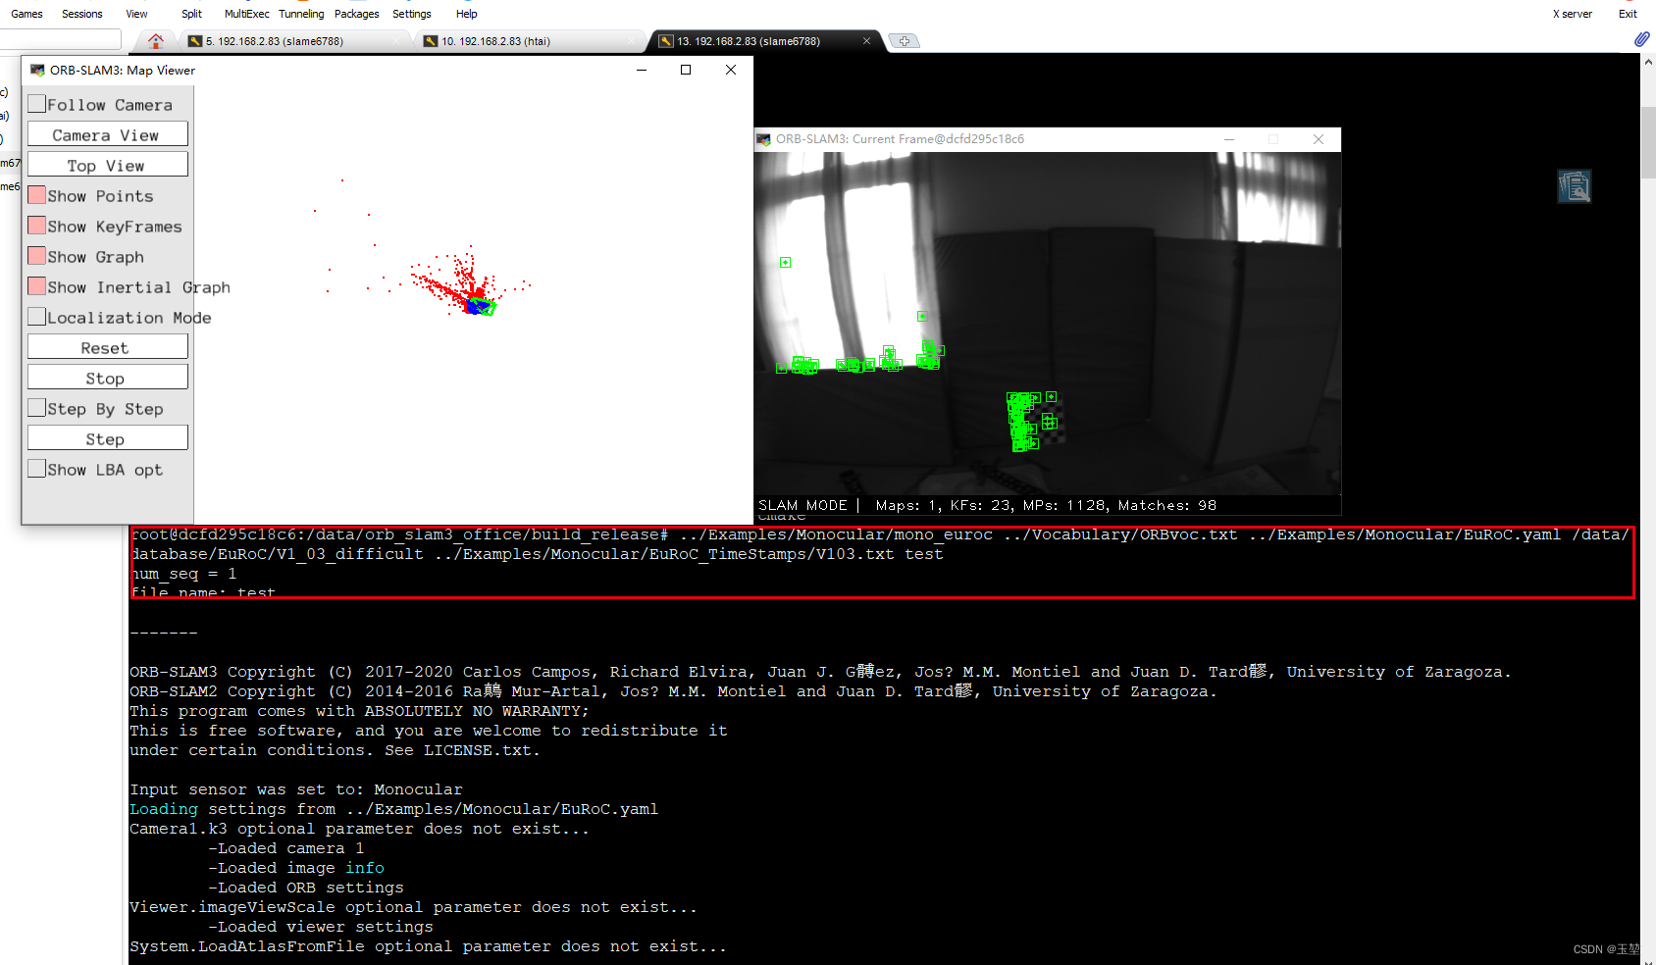Enable Follow Camera checkbox
The image size is (1656, 965).
[36, 104]
